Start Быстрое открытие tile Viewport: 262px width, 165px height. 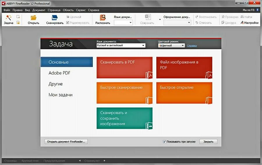[184, 93]
